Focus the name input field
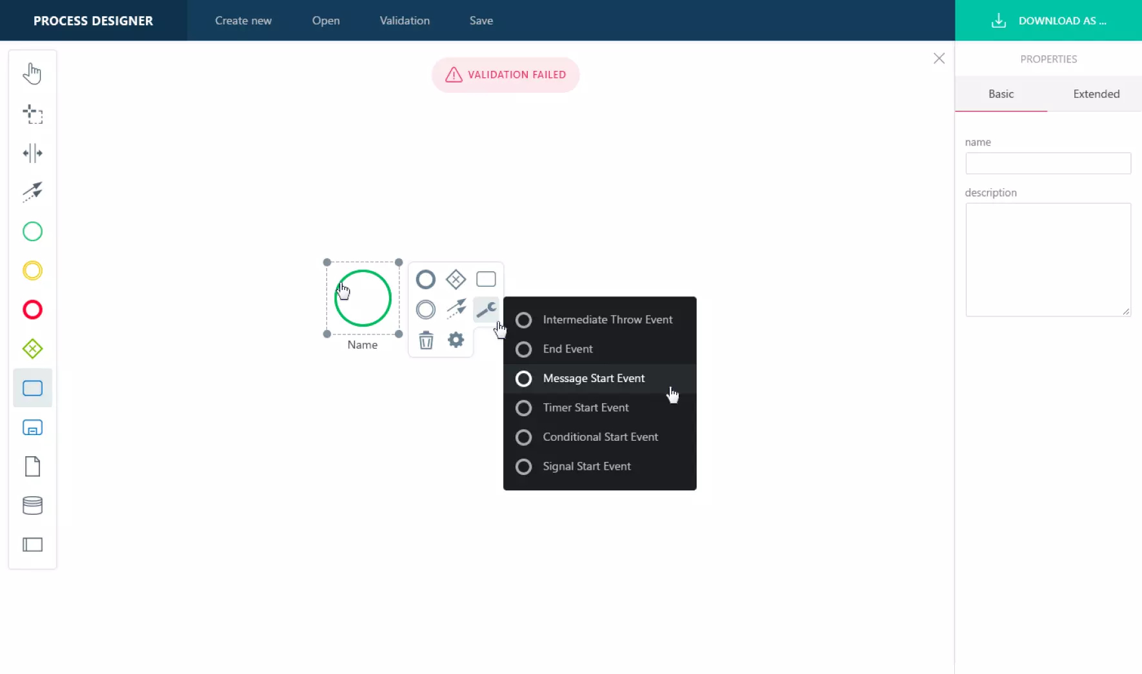 (1048, 163)
